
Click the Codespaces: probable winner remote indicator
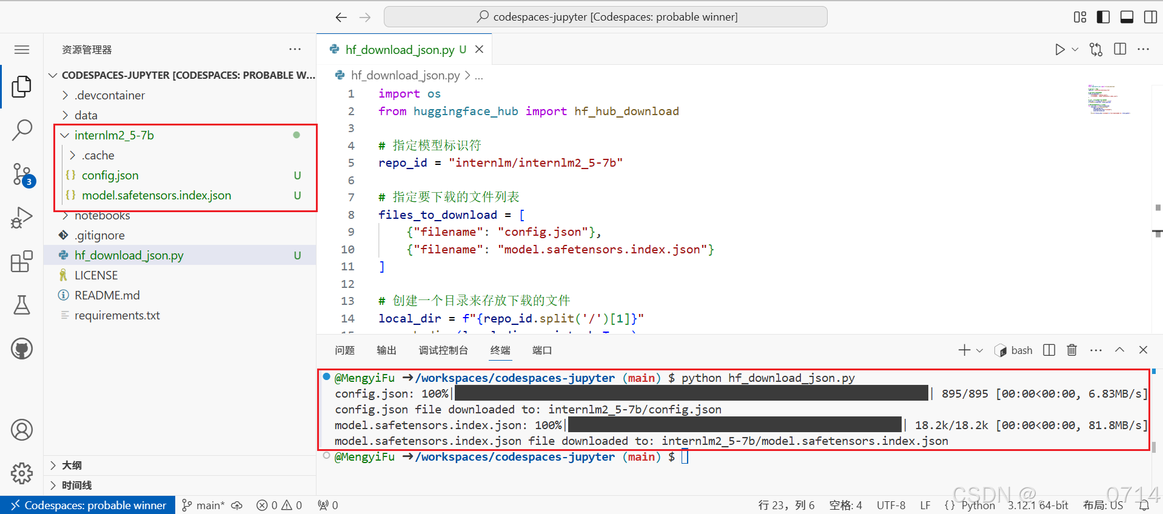[88, 505]
